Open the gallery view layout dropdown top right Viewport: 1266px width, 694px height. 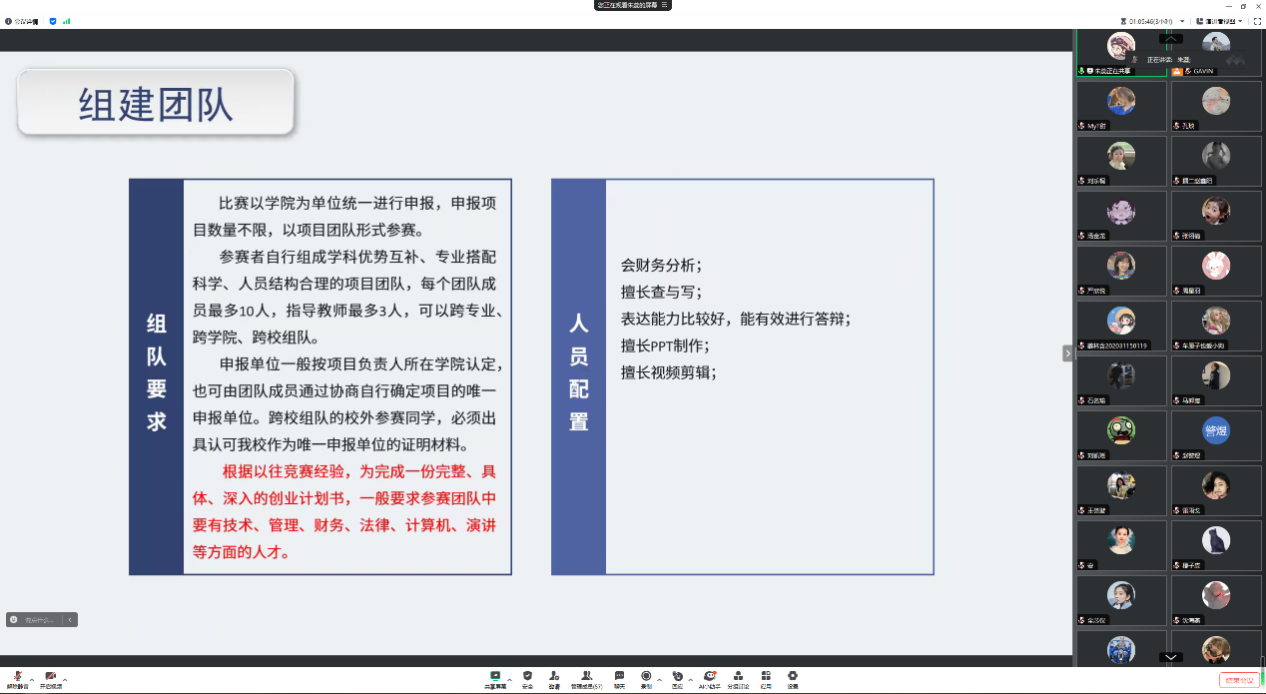click(1221, 21)
